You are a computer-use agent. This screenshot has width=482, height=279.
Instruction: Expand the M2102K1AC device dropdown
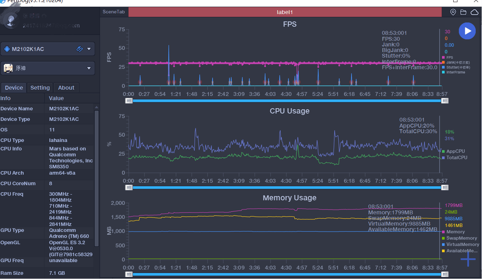coord(89,49)
